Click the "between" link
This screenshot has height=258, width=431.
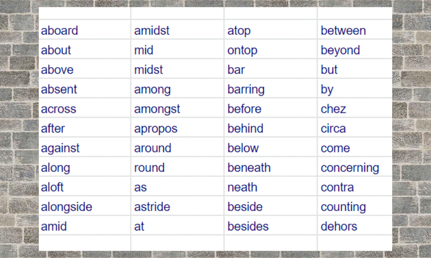tap(343, 31)
